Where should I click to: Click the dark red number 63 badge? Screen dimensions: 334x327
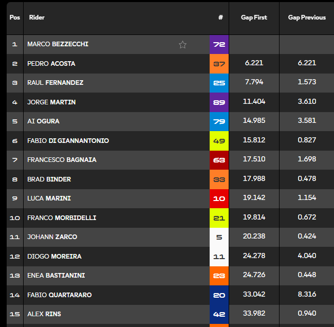pos(219,160)
